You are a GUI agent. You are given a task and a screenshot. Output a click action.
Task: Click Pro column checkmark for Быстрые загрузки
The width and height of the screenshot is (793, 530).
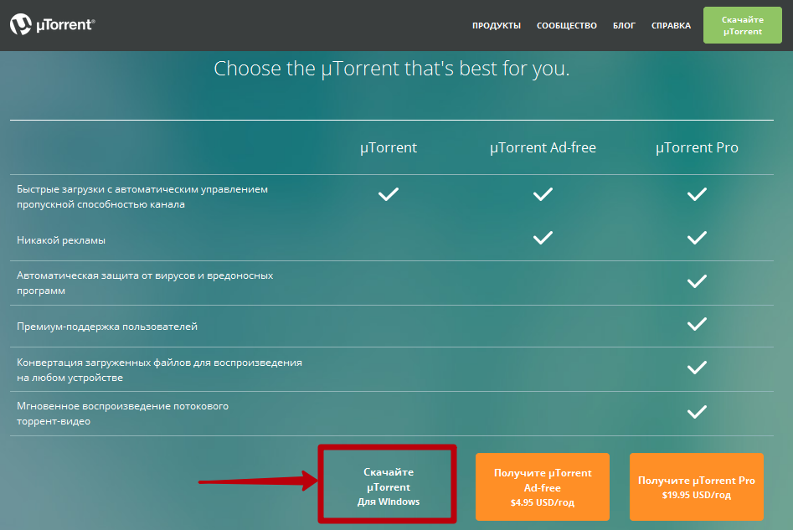[697, 194]
